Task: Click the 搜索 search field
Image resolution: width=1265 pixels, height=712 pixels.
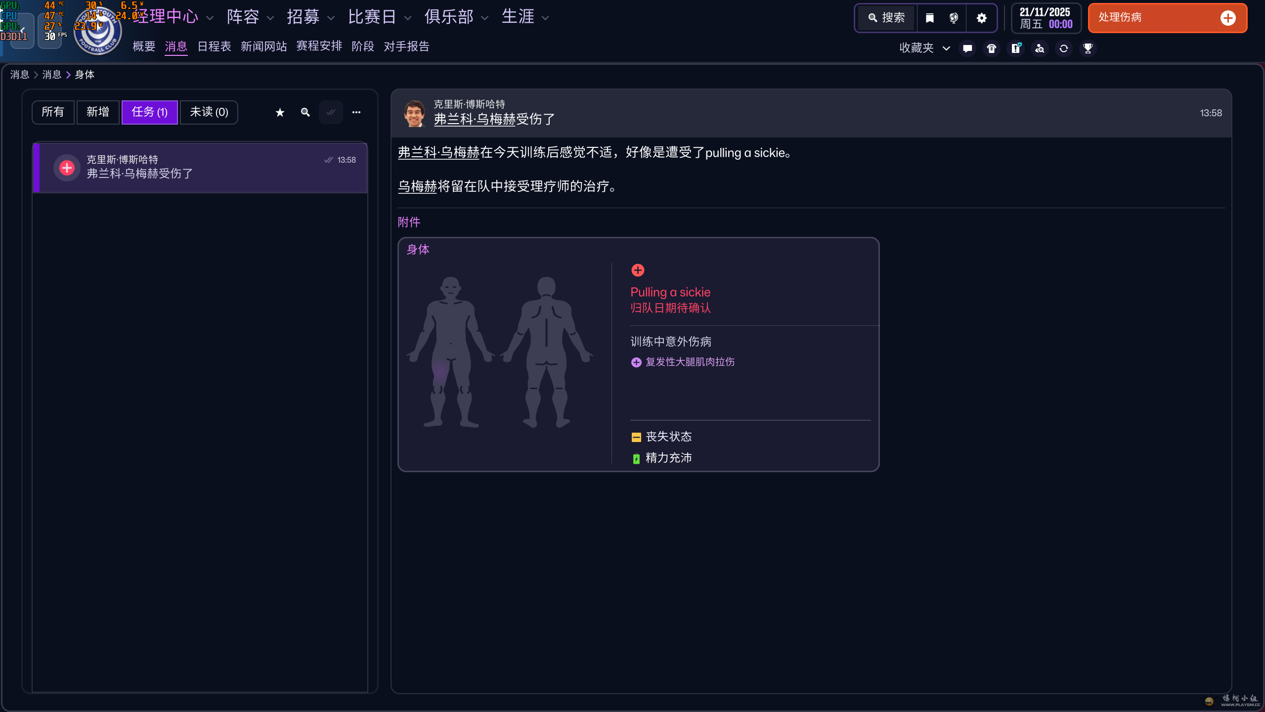Action: pyautogui.click(x=887, y=18)
